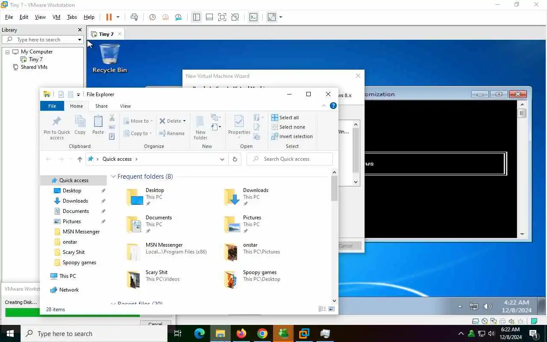
Task: Open the stretch guest dropdown arrow
Action: [x=281, y=17]
